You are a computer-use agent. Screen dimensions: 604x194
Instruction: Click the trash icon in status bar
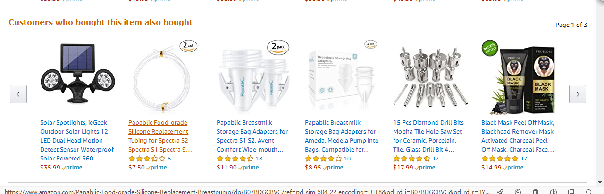[x=536, y=191]
